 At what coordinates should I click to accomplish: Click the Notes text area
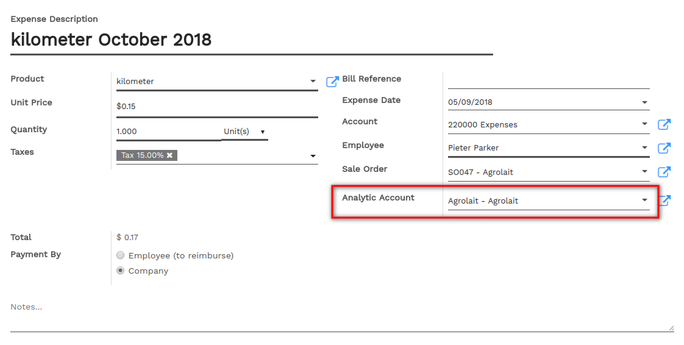pos(342,315)
